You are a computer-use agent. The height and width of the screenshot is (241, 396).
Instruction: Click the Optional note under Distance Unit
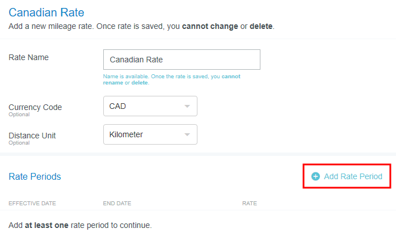pyautogui.click(x=19, y=143)
